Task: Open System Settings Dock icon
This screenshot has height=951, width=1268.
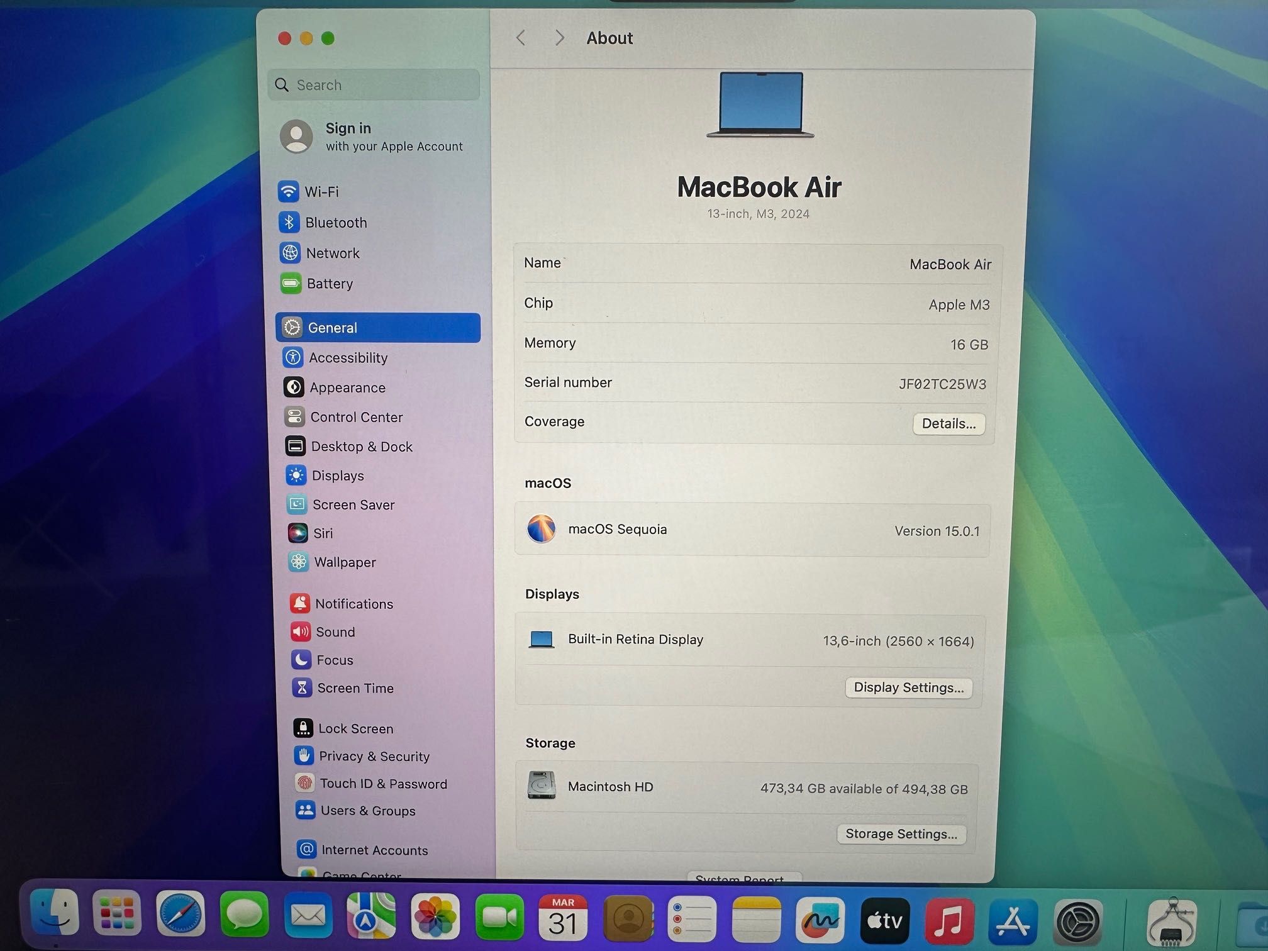Action: (x=1078, y=923)
